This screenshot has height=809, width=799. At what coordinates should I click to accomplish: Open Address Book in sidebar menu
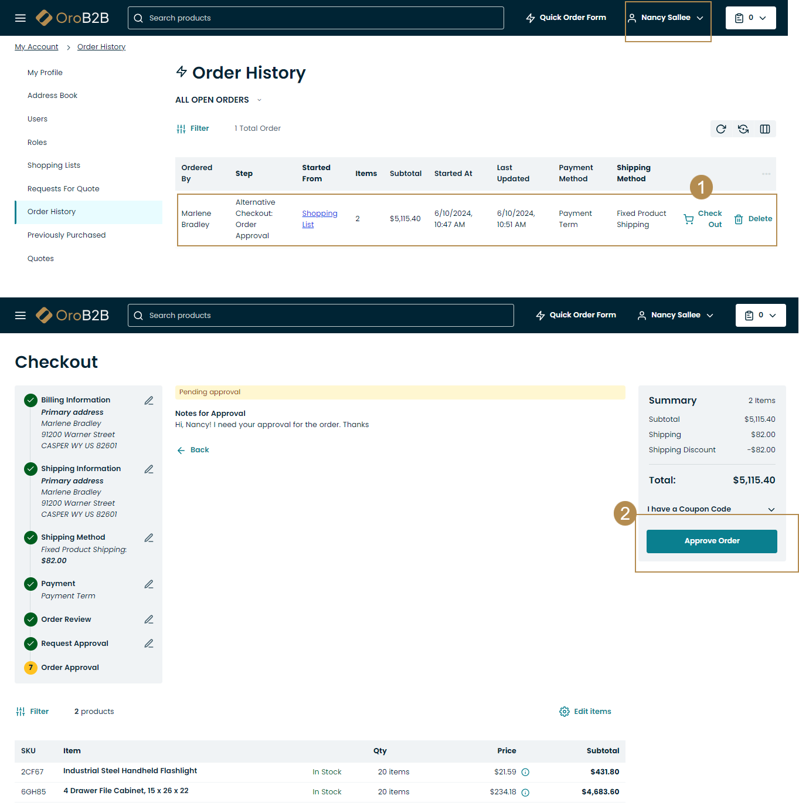[52, 96]
